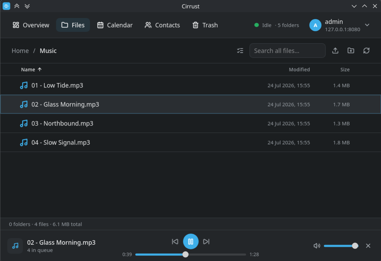Pause the playing track
The image size is (381, 261).
click(191, 242)
